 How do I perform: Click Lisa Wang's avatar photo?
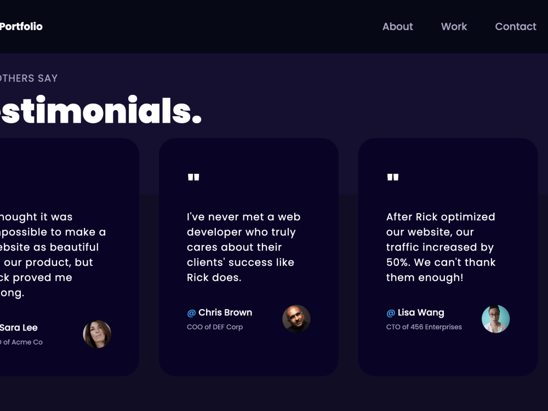click(x=496, y=318)
